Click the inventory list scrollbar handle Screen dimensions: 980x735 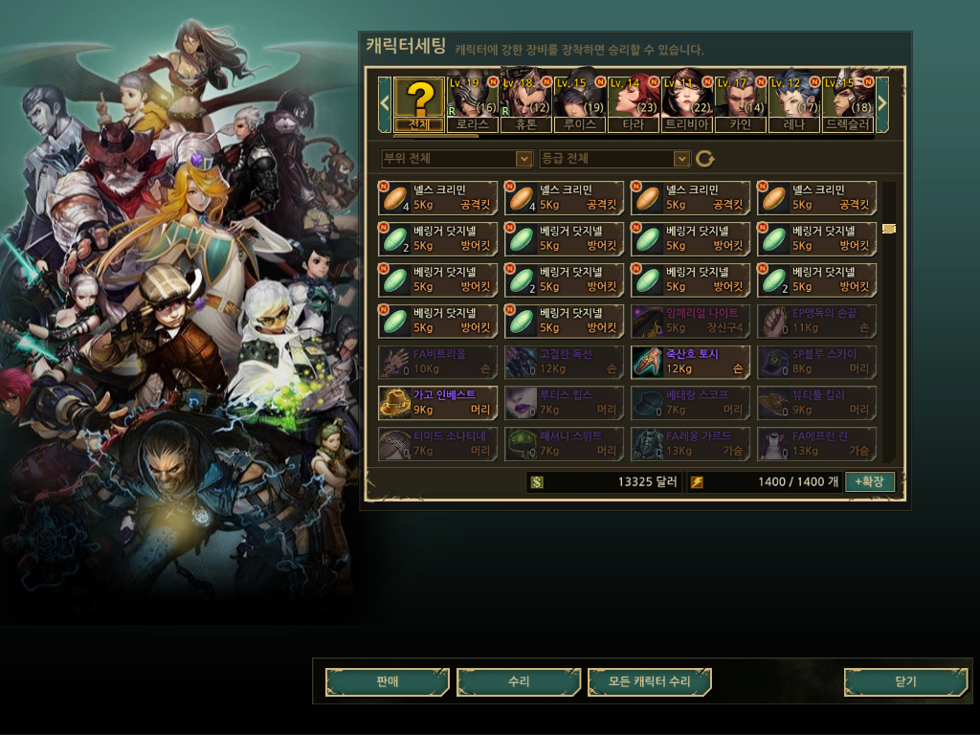pyautogui.click(x=889, y=229)
